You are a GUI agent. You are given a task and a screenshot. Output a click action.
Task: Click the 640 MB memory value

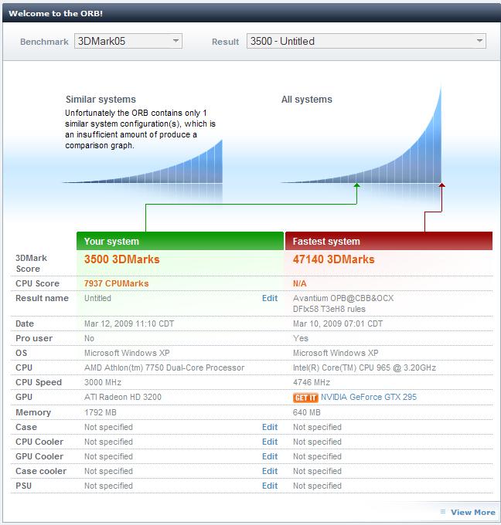pos(306,412)
